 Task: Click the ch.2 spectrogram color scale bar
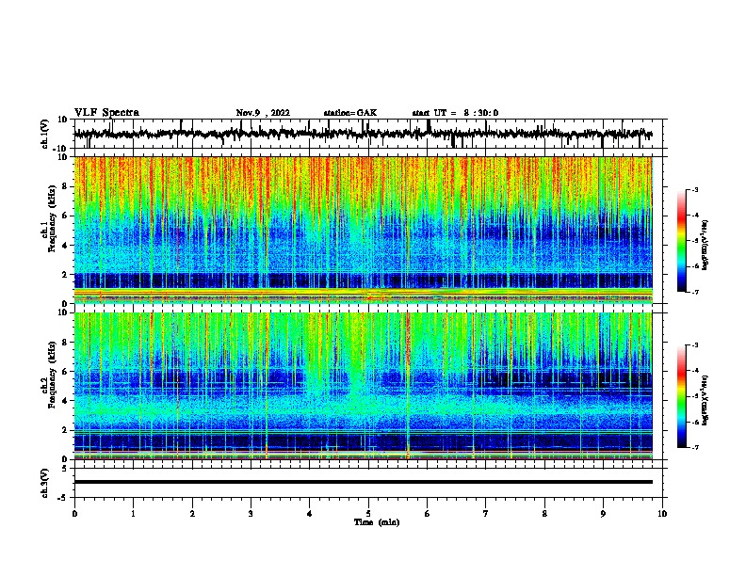(x=681, y=396)
